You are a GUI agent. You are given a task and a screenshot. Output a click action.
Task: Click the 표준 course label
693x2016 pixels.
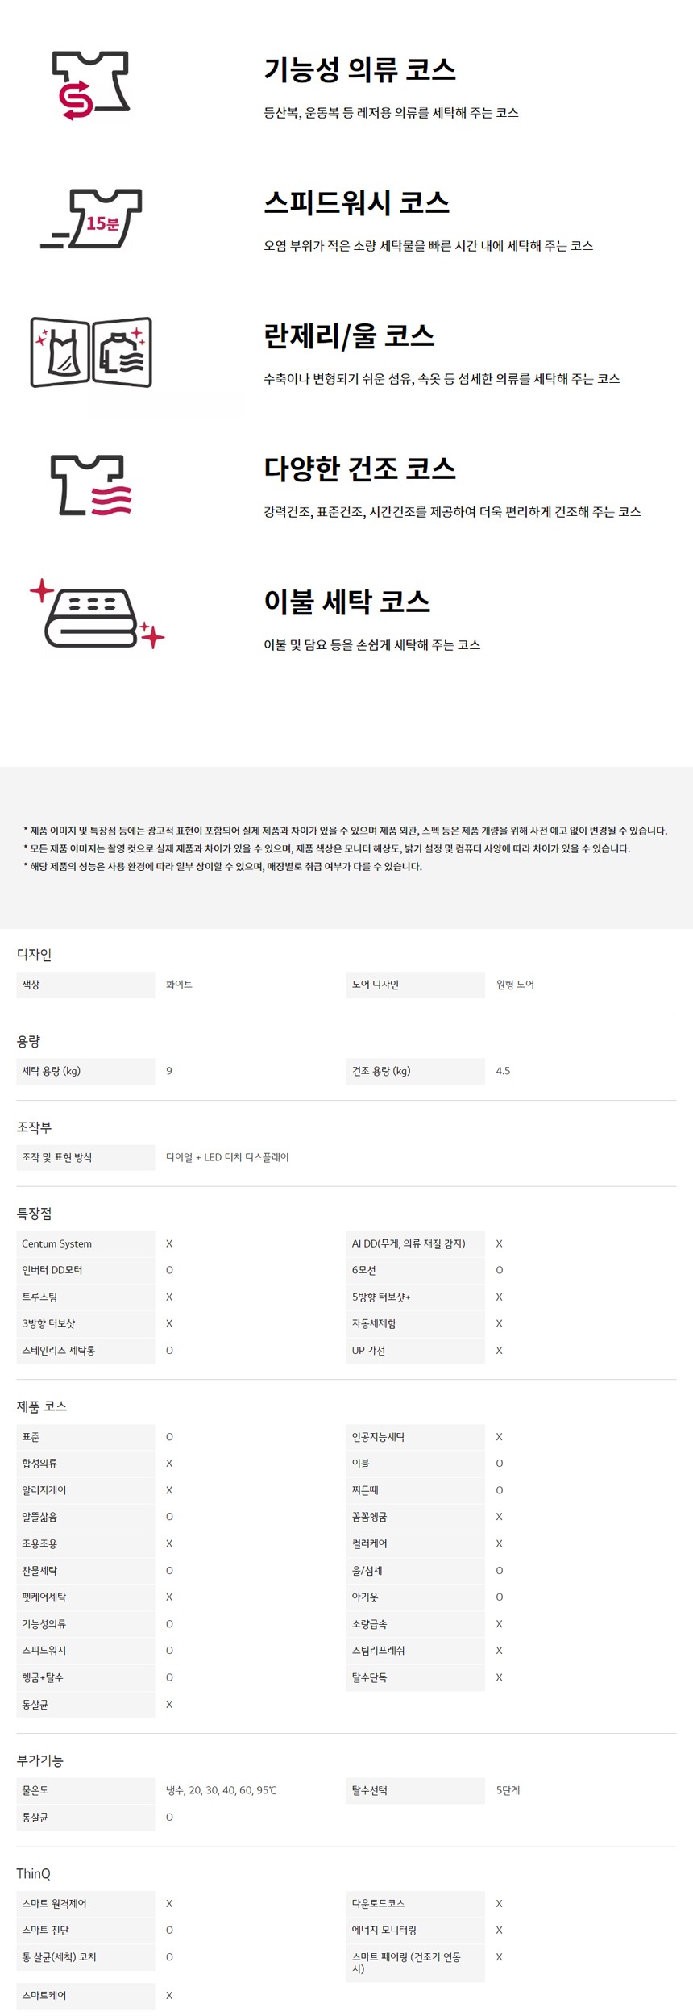point(85,1437)
